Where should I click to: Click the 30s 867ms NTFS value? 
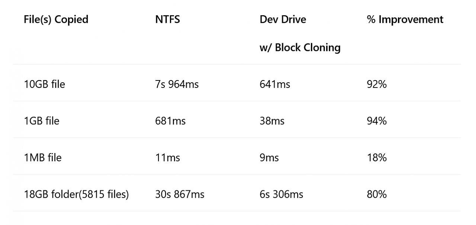pos(180,194)
